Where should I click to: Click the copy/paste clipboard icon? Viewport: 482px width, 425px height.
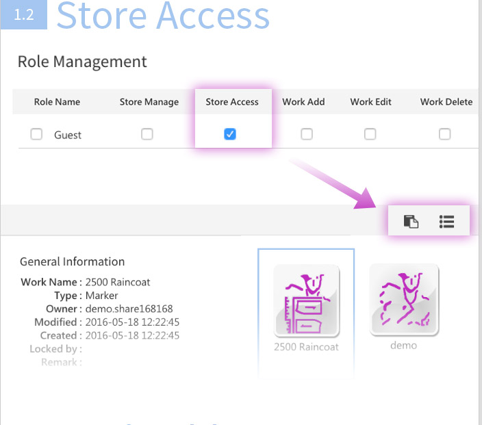coord(411,221)
